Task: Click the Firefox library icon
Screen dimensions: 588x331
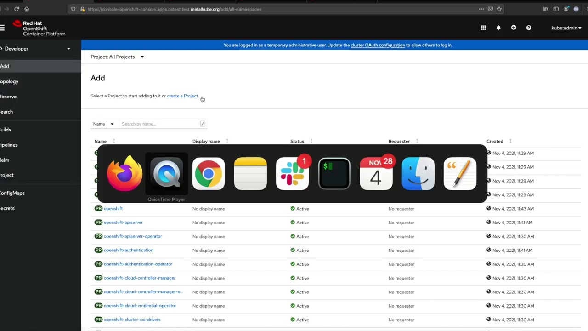Action: tap(546, 9)
